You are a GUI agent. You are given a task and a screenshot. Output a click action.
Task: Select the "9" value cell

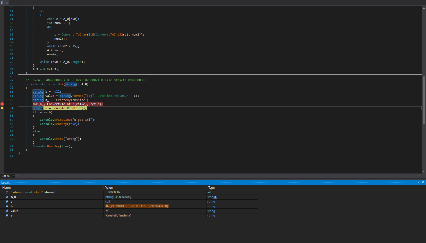pyautogui.click(x=155, y=211)
